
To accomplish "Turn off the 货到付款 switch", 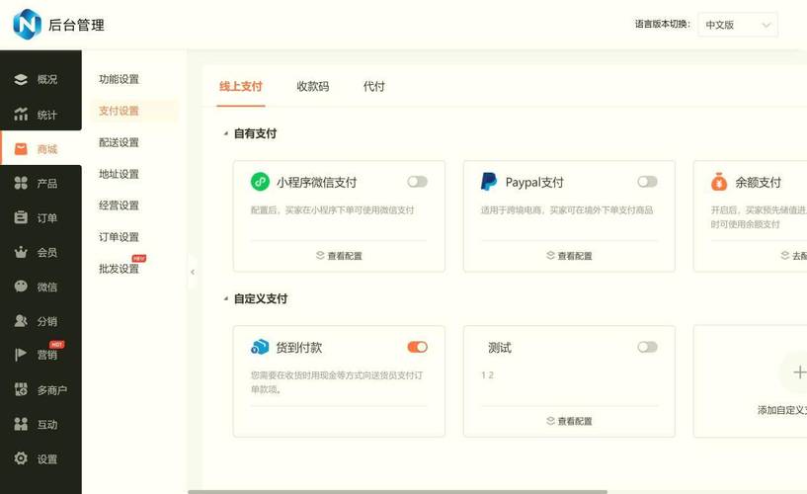I will (418, 347).
